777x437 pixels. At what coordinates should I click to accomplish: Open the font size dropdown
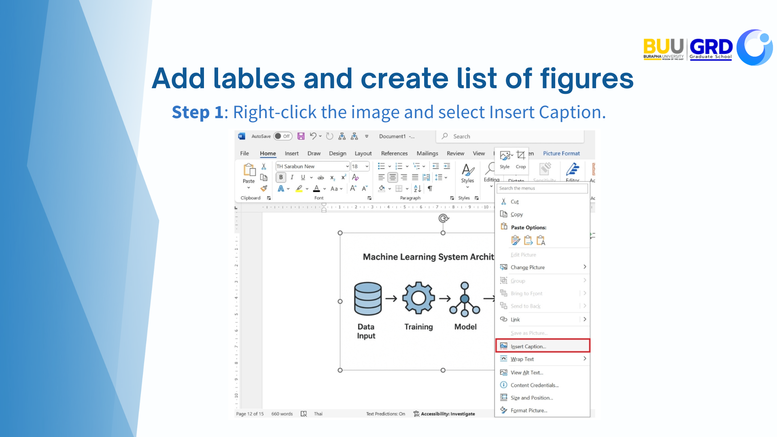[x=367, y=166]
